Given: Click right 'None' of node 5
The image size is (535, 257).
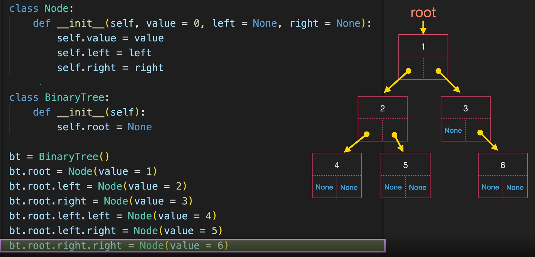Looking at the screenshot, I should 418,187.
